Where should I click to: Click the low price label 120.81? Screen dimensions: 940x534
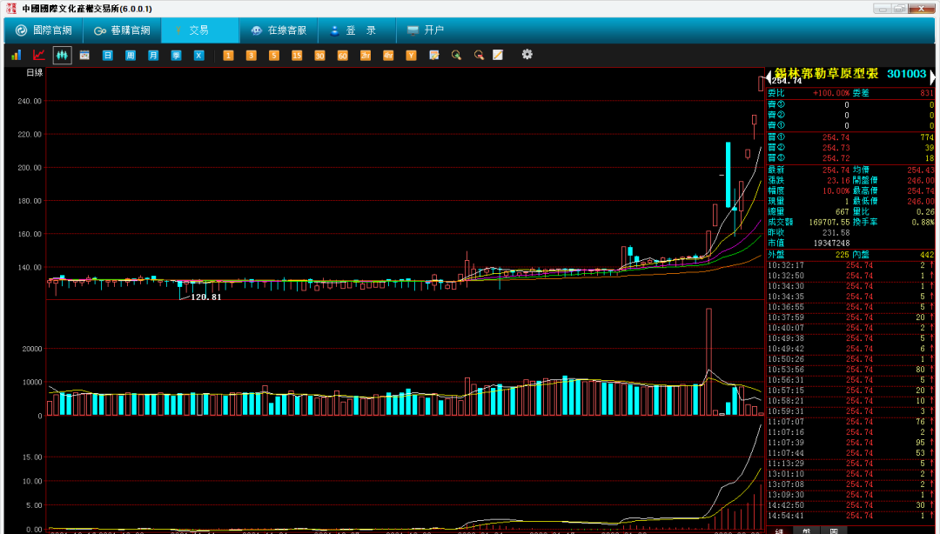click(x=205, y=297)
